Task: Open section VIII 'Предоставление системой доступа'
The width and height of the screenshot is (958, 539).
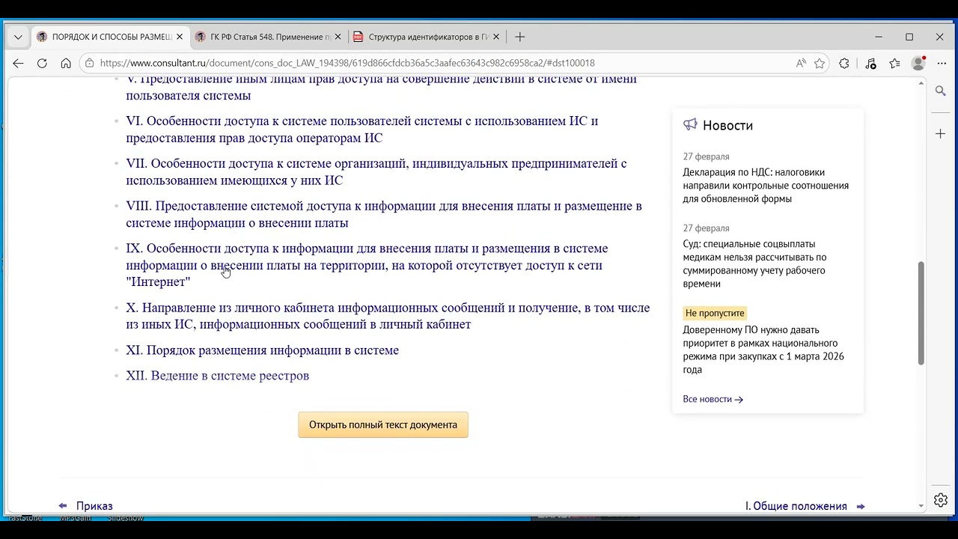Action: coord(384,214)
